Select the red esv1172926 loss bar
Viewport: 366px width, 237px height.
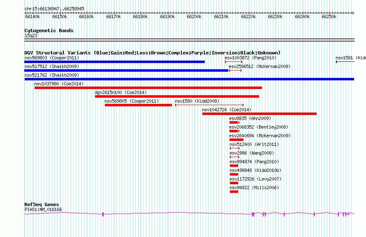point(234,183)
